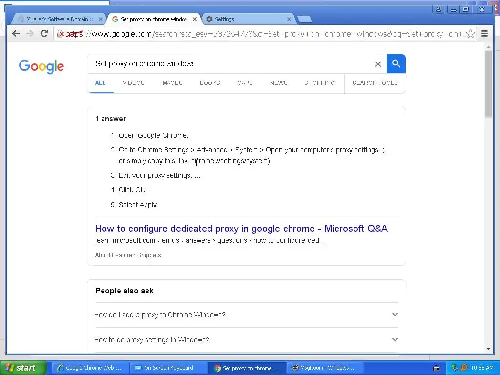Viewport: 500px width, 375px height.
Task: Click the taskbar clock showing 10:58 AM
Action: pos(482,368)
